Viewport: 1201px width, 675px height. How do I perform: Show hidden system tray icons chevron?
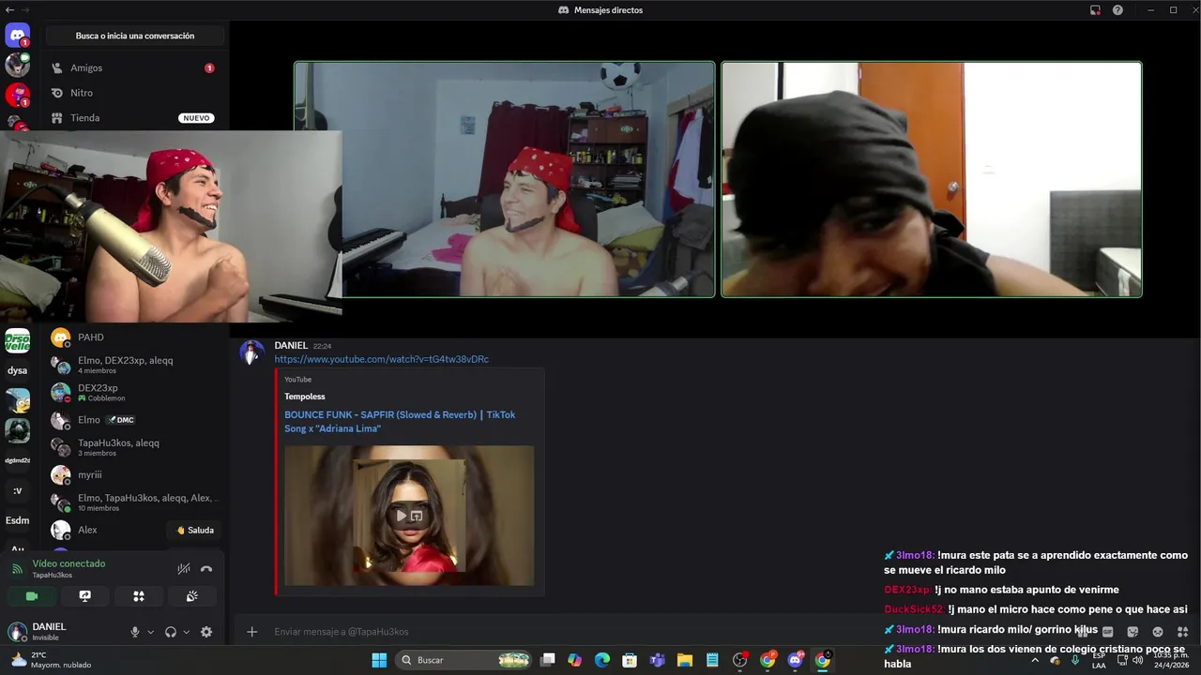point(1035,660)
